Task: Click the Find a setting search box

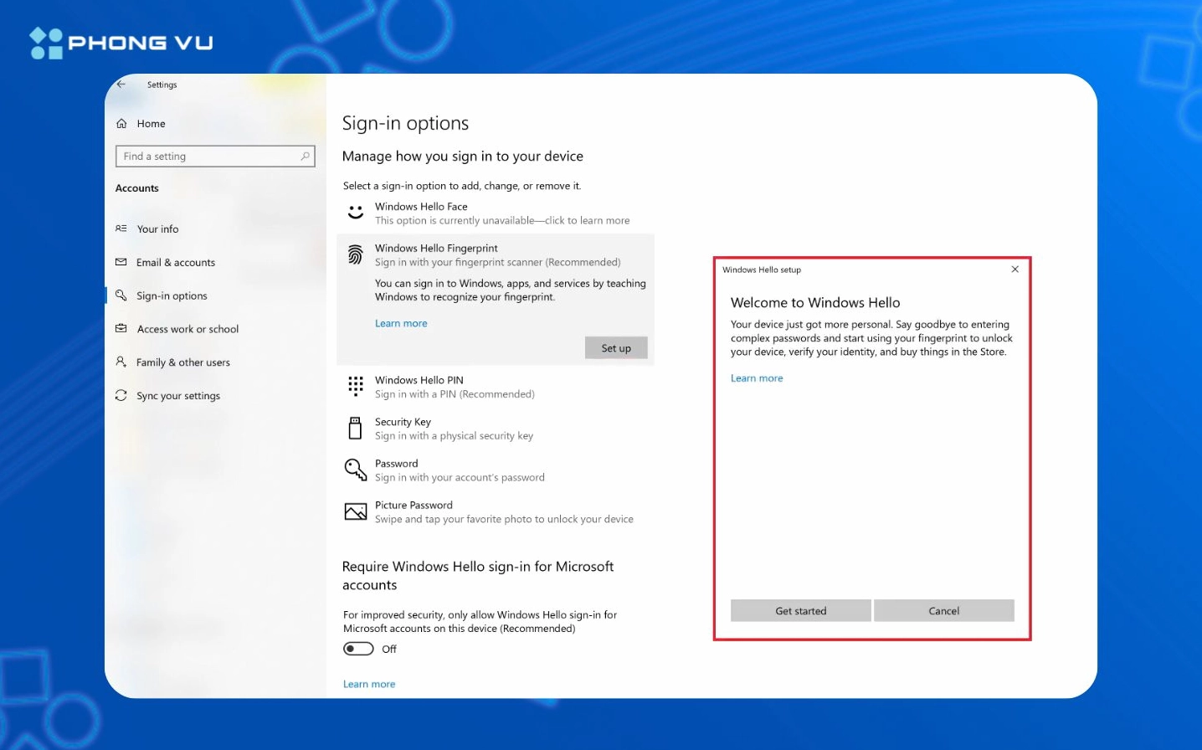Action: tap(209, 157)
